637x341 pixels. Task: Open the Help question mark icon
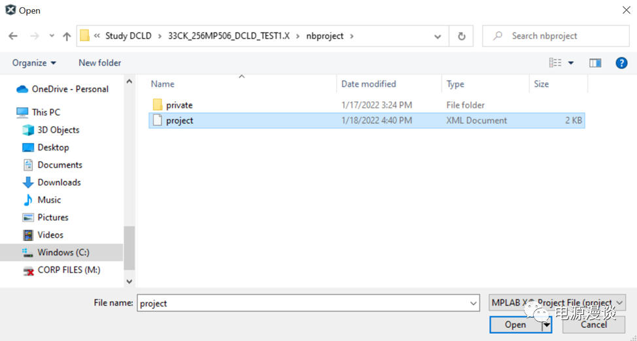pyautogui.click(x=621, y=63)
